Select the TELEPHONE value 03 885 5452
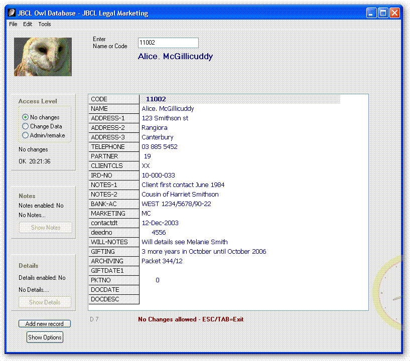410x361 pixels. [x=160, y=147]
